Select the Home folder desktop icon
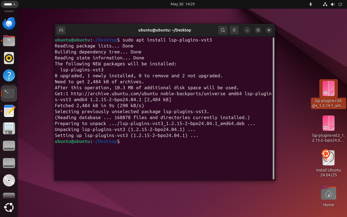The image size is (347, 217). pyautogui.click(x=329, y=196)
